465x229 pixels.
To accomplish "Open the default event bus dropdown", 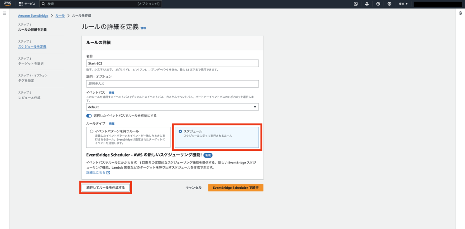I will tap(172, 107).
